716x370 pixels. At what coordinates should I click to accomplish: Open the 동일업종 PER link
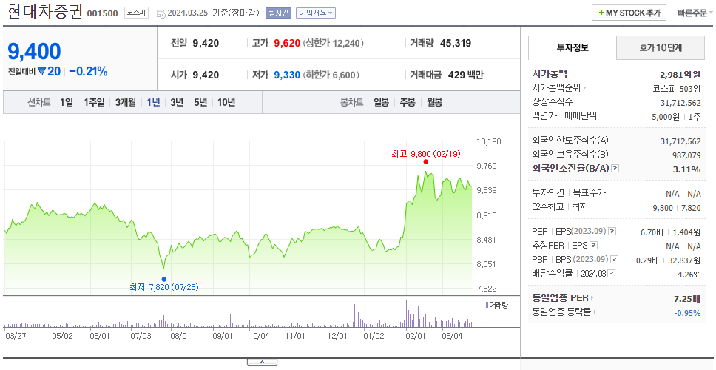[x=560, y=298]
